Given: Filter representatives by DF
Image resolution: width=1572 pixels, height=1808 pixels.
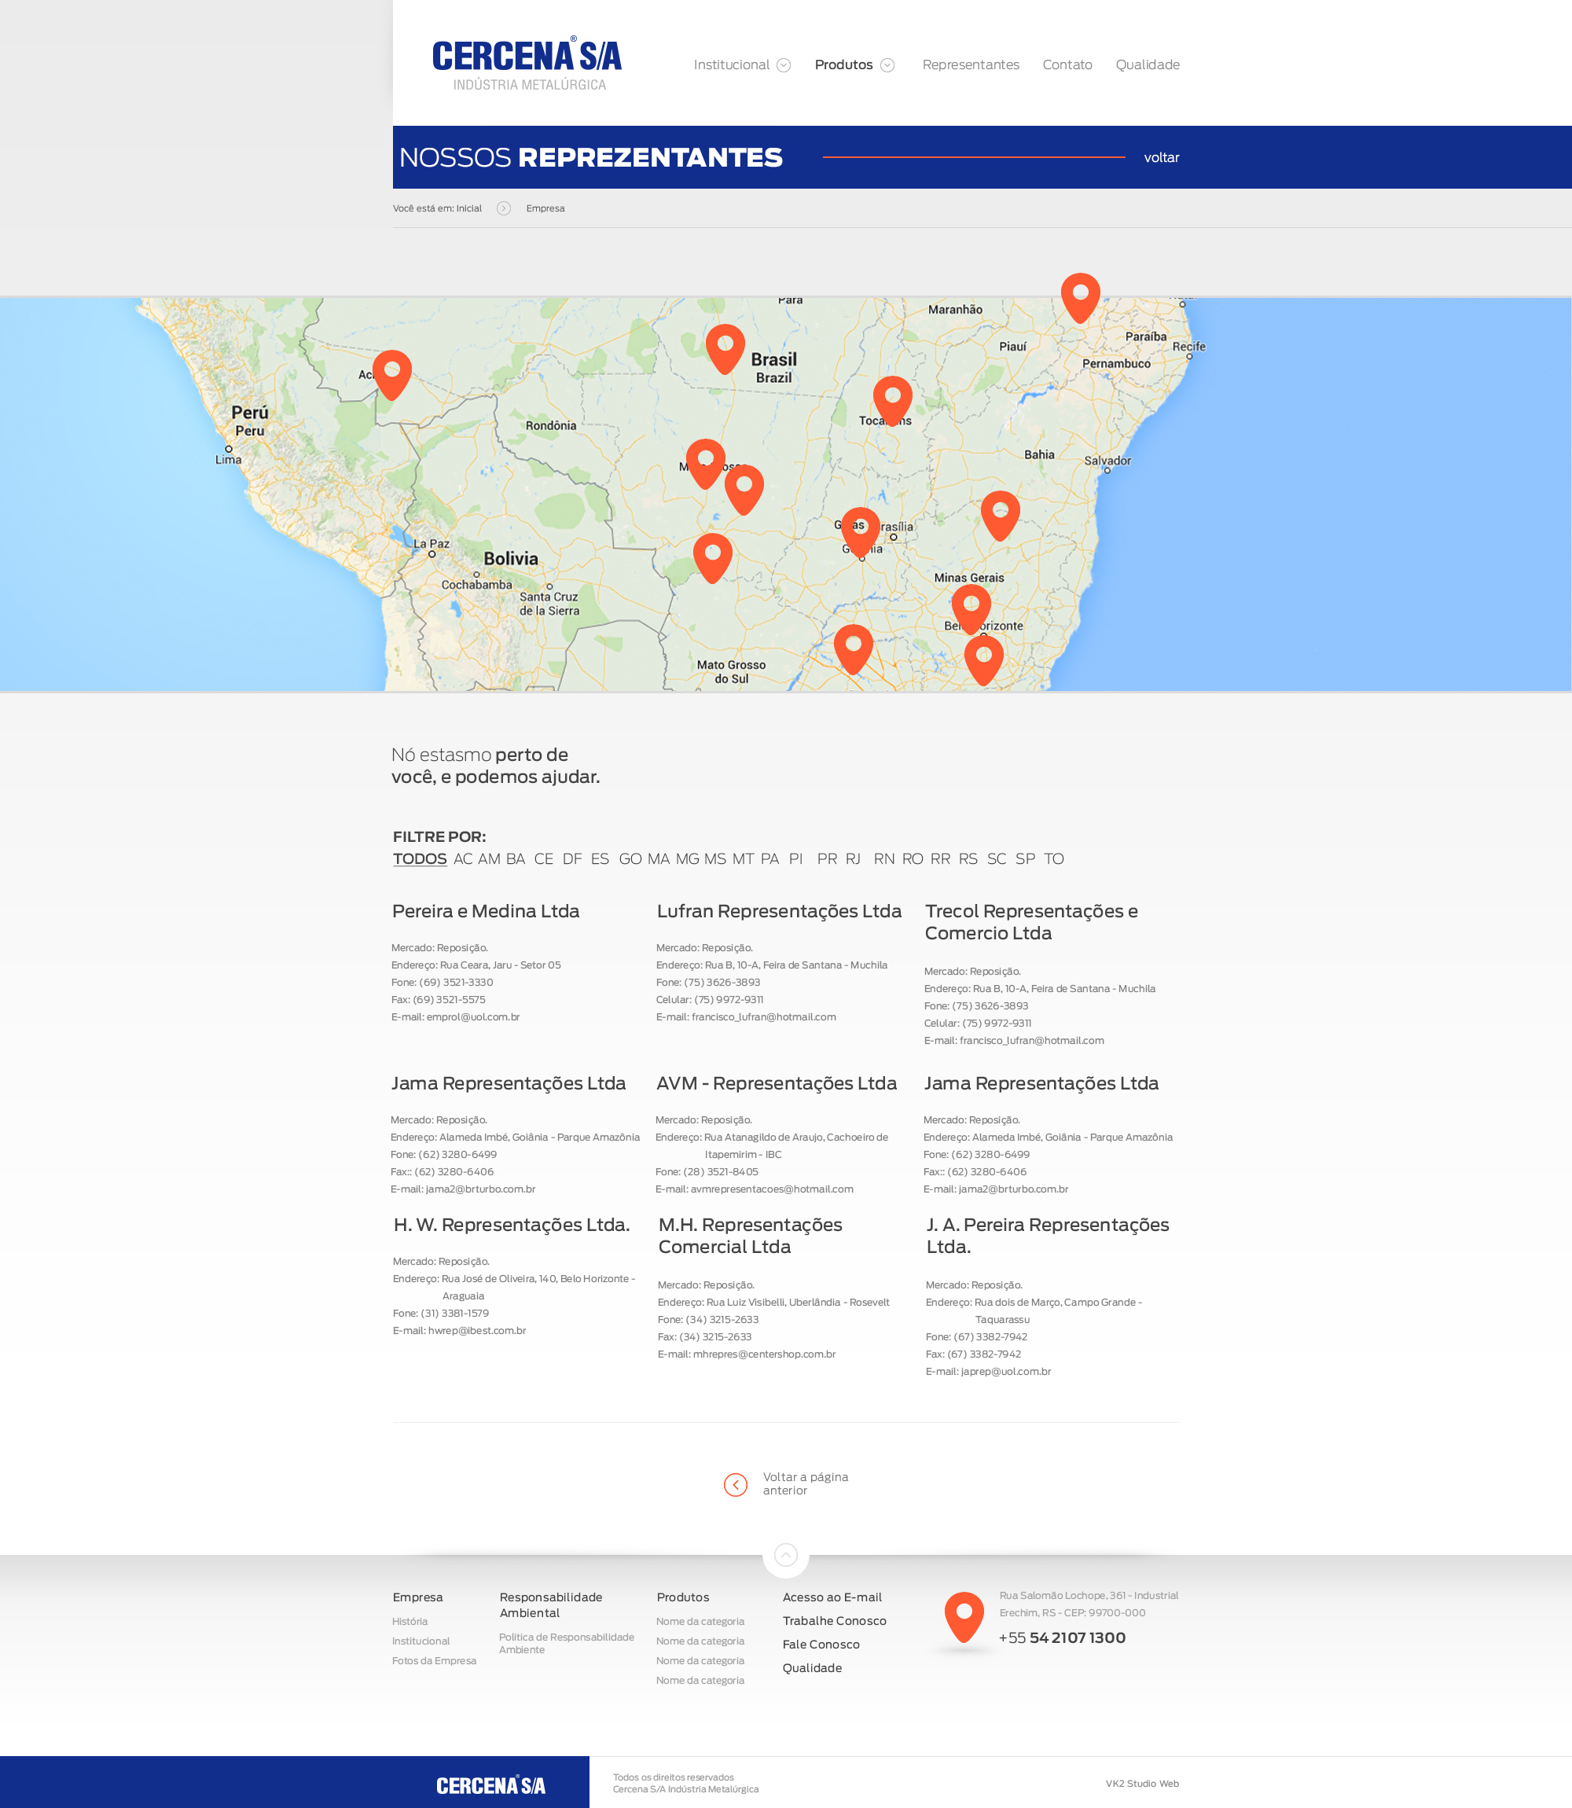Looking at the screenshot, I should point(572,859).
